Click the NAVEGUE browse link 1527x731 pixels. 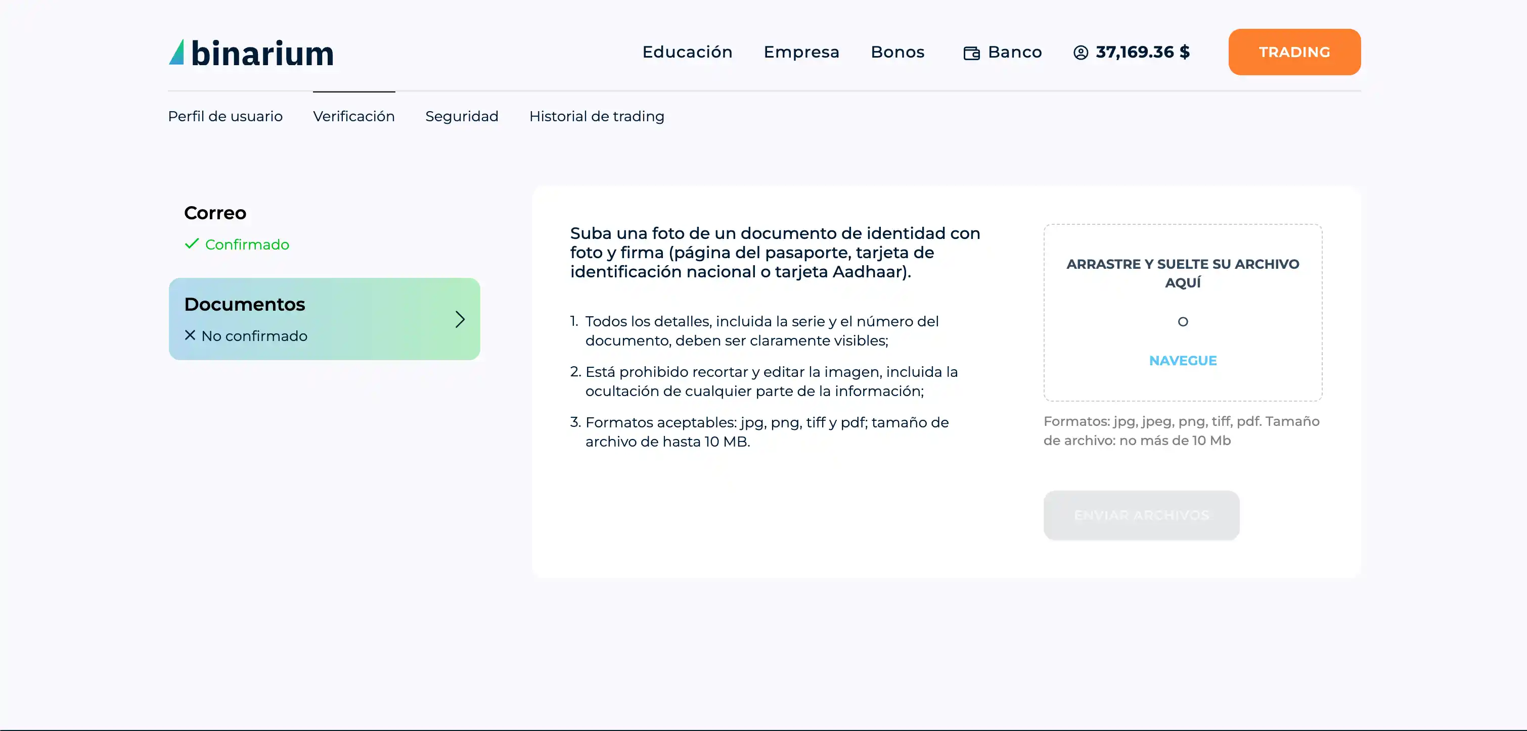point(1183,361)
